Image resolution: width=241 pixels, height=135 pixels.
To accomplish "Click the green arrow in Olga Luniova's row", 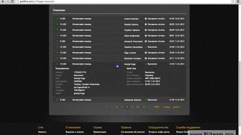I will click(x=57, y=52).
